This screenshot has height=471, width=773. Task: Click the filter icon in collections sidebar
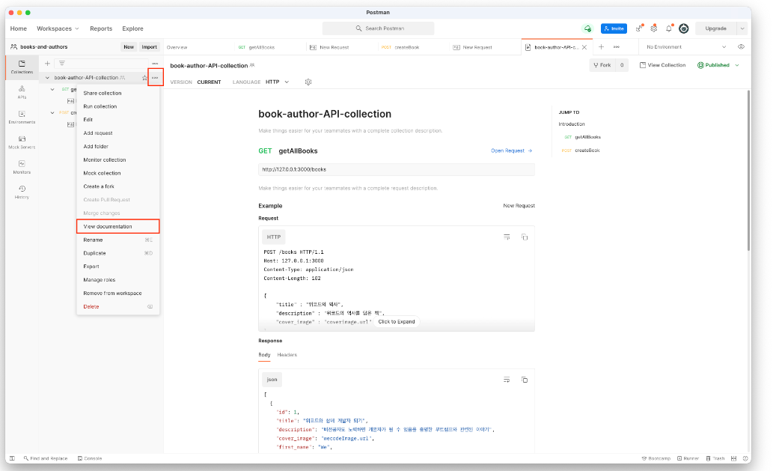[62, 63]
